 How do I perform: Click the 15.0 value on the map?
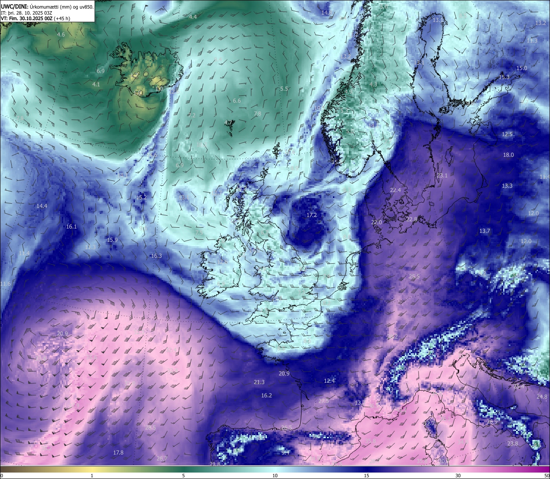[522, 68]
